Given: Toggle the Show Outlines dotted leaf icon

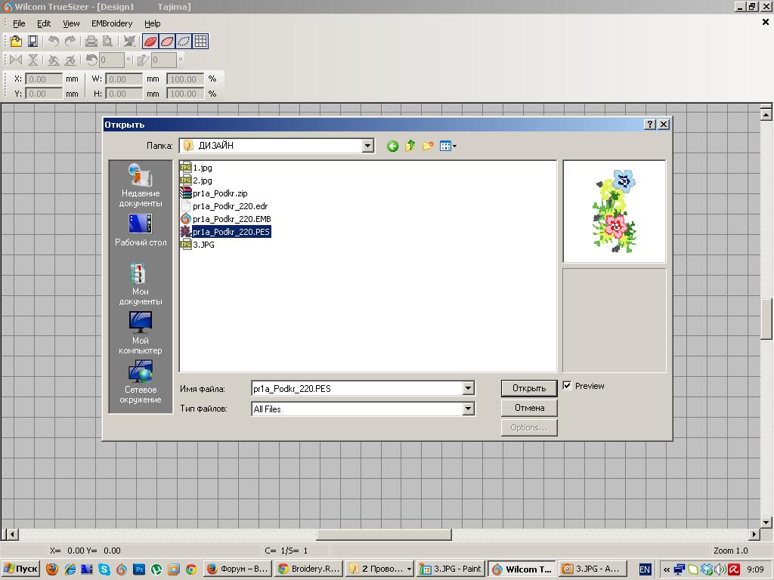Looking at the screenshot, I should click(184, 42).
